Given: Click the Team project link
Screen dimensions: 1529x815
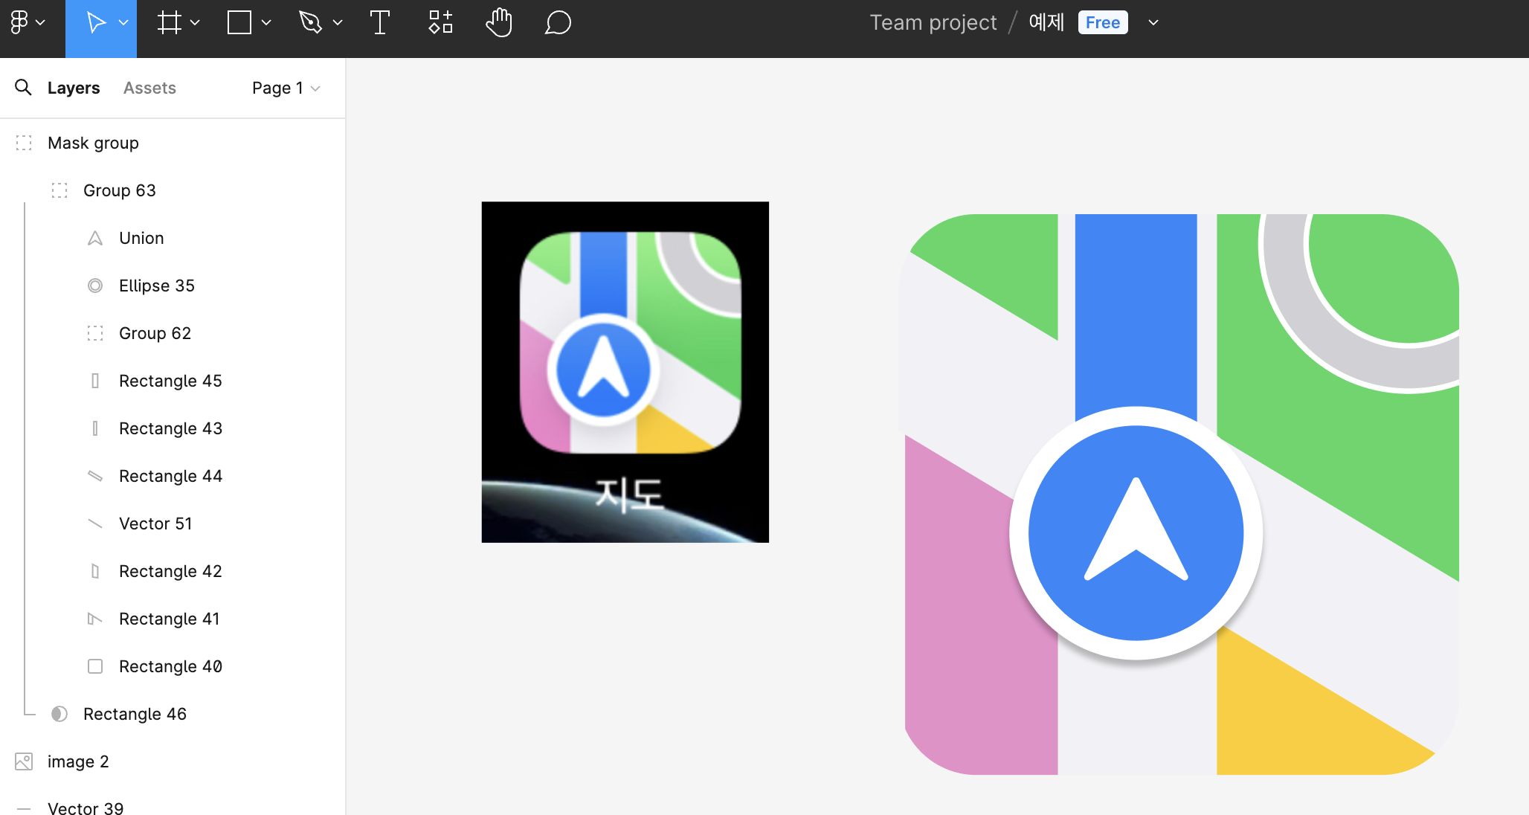Looking at the screenshot, I should pos(933,22).
